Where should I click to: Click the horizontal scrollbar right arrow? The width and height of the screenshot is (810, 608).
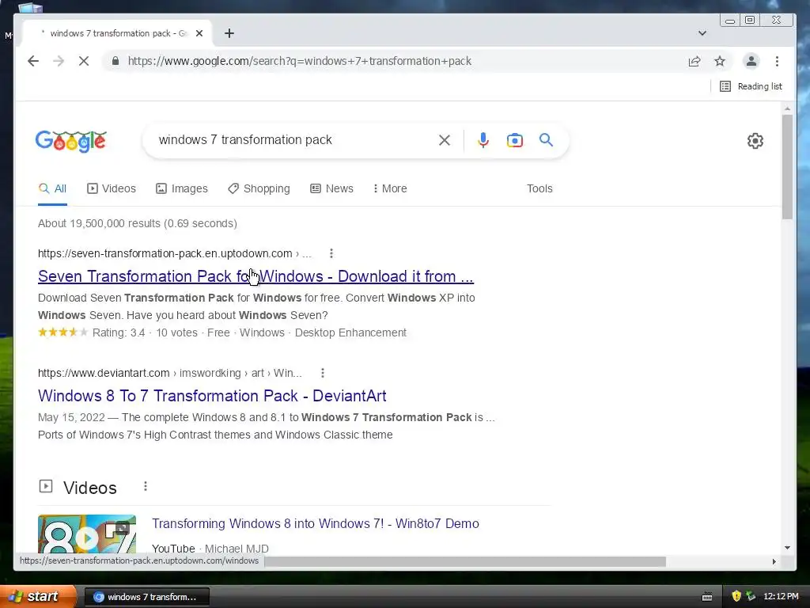tap(774, 561)
